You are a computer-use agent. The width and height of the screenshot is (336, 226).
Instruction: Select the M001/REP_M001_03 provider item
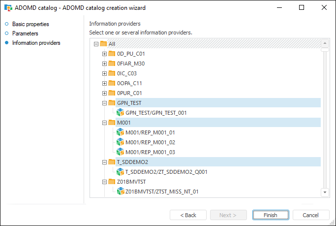(x=151, y=152)
